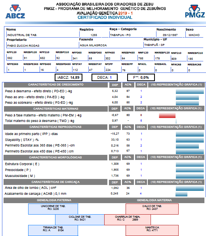The width and height of the screenshot is (206, 236).
Task: Click the blue bar for Peso à desmama
Action: (x=190, y=91)
